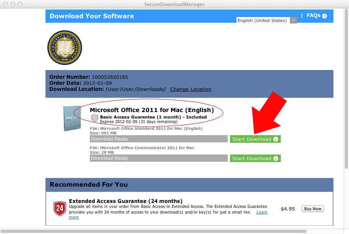The width and height of the screenshot is (349, 234).
Task: Click the University of California seal logo
Action: pyautogui.click(x=64, y=48)
